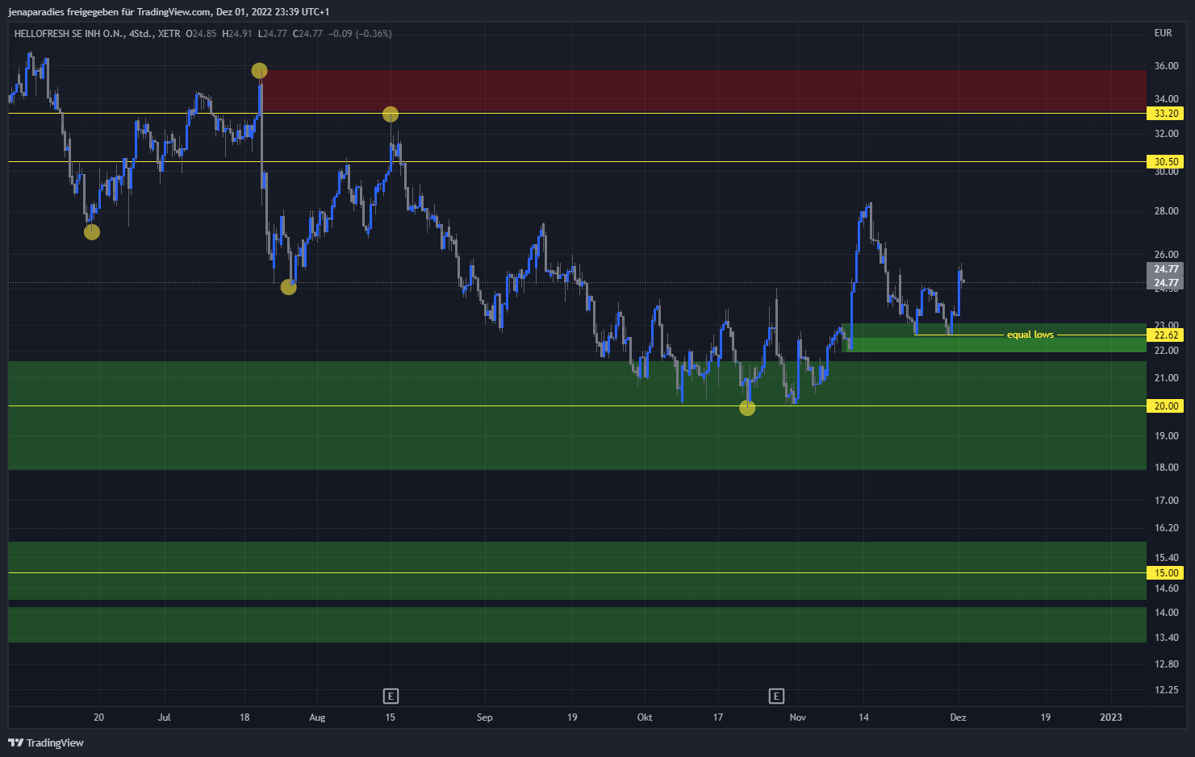Click the 20.00 price label
This screenshot has width=1195, height=757.
[x=1165, y=406]
